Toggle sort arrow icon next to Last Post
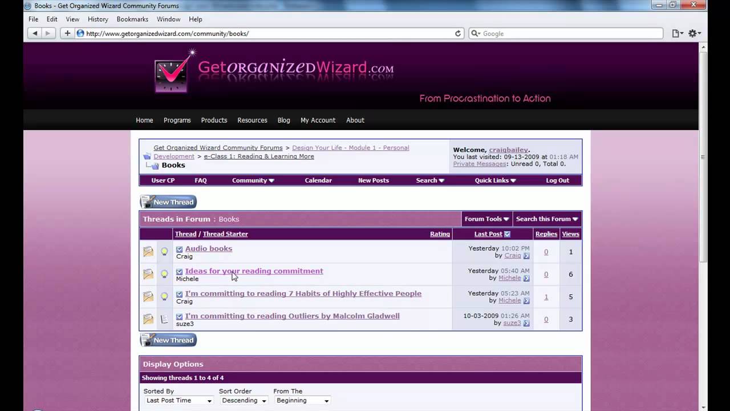 click(507, 234)
